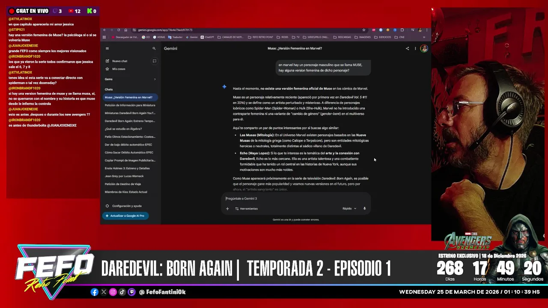The height and width of the screenshot is (308, 548).
Task: Show more bookmarks with double chevron
Action: (x=424, y=37)
